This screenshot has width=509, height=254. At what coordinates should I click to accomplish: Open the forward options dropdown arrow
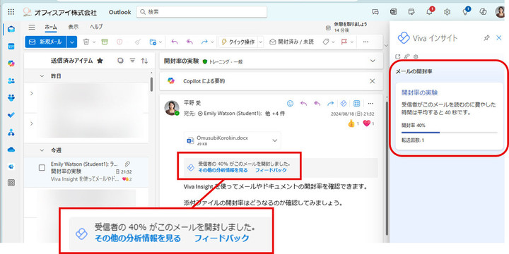tap(212, 42)
